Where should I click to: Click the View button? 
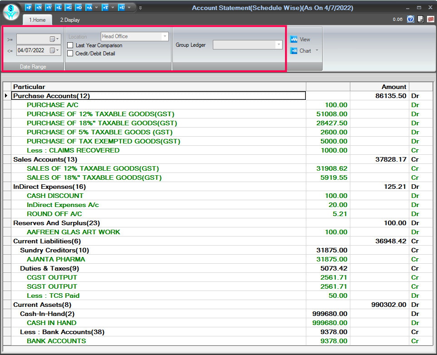tap(302, 39)
